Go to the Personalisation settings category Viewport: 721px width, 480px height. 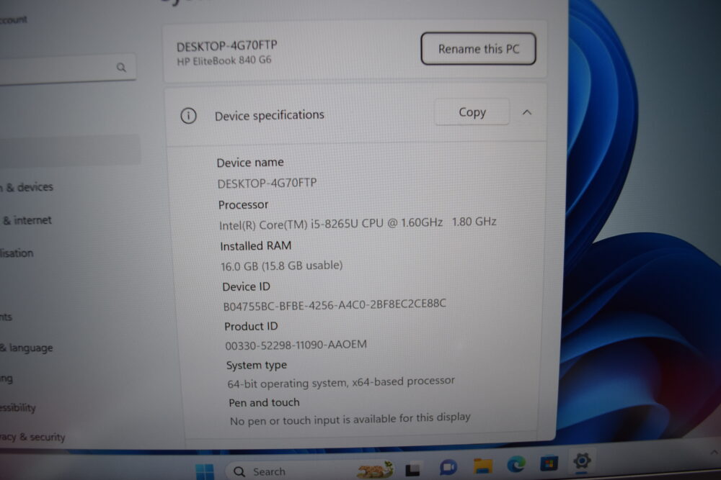tap(17, 253)
